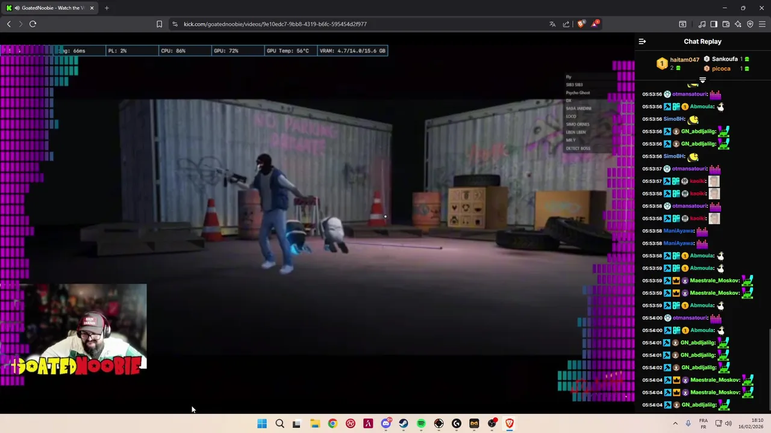Viewport: 771px width, 433px height.
Task: Click otmansatouri username at 05:54:00
Action: point(690,318)
